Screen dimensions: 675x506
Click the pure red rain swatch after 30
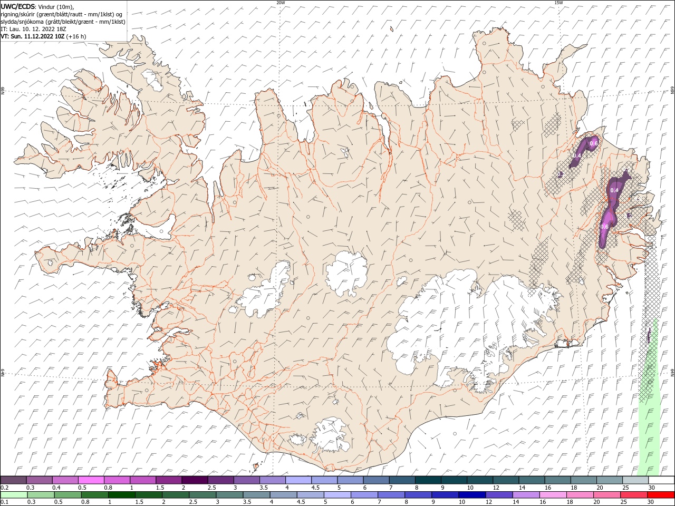(x=661, y=495)
